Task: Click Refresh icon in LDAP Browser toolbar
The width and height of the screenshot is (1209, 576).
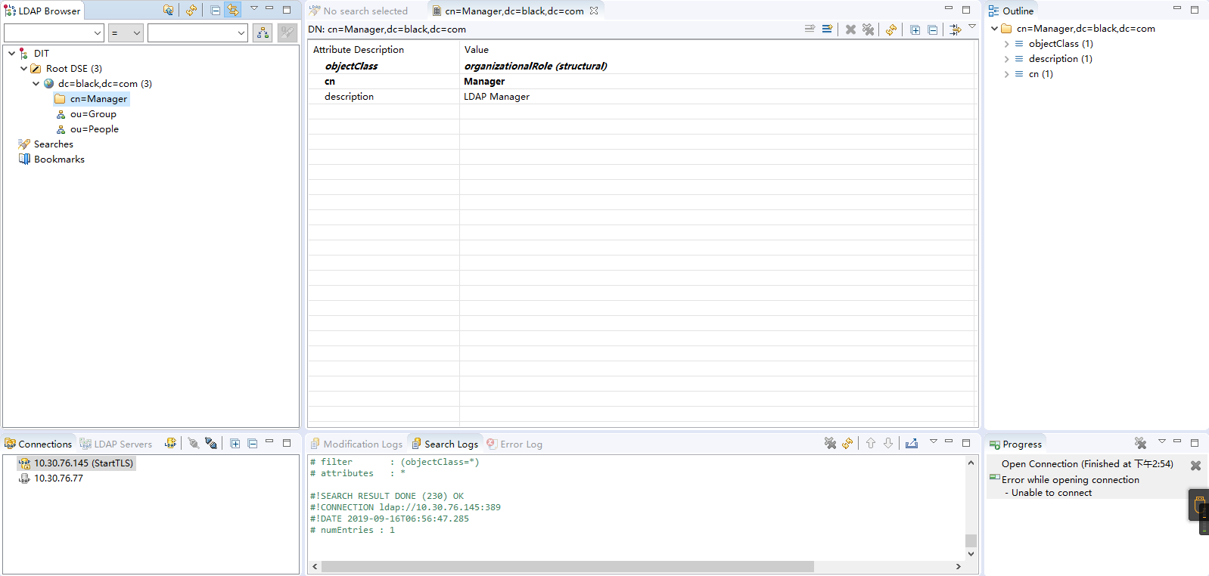Action: coord(191,11)
